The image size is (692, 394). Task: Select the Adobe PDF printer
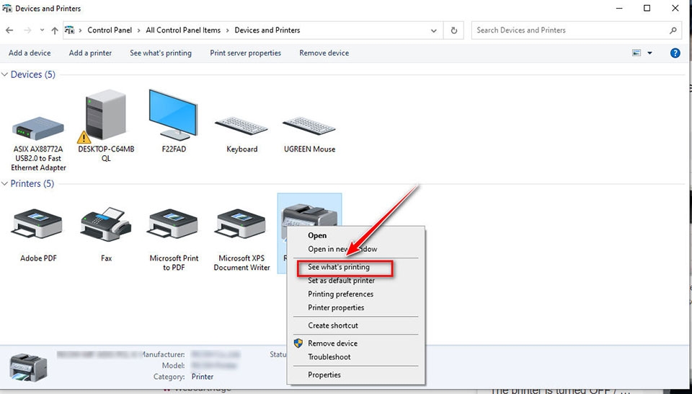[38, 235]
